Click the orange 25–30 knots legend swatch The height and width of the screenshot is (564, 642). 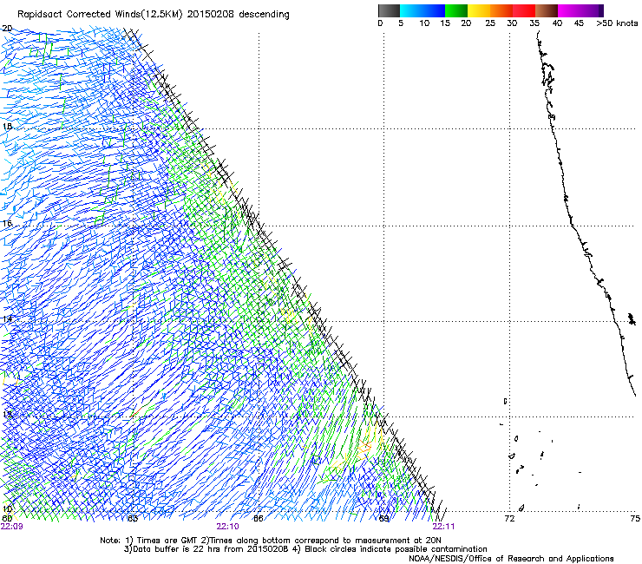coord(501,10)
